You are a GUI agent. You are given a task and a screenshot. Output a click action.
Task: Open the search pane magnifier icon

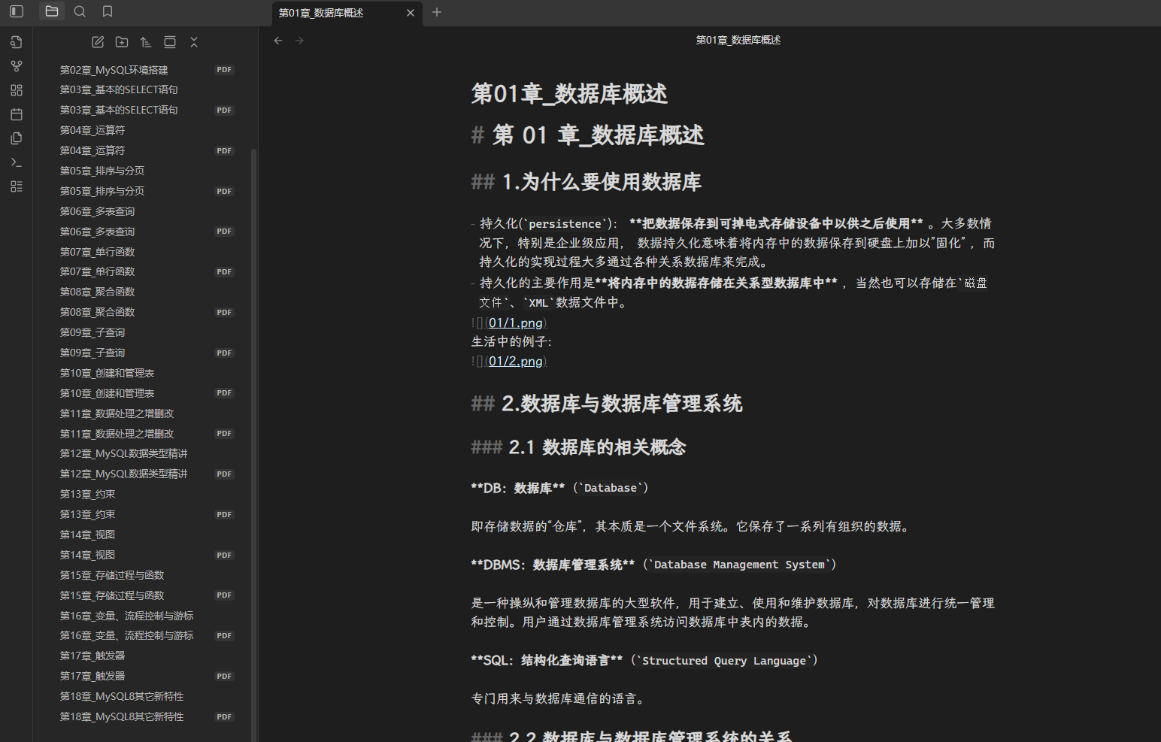(x=80, y=11)
